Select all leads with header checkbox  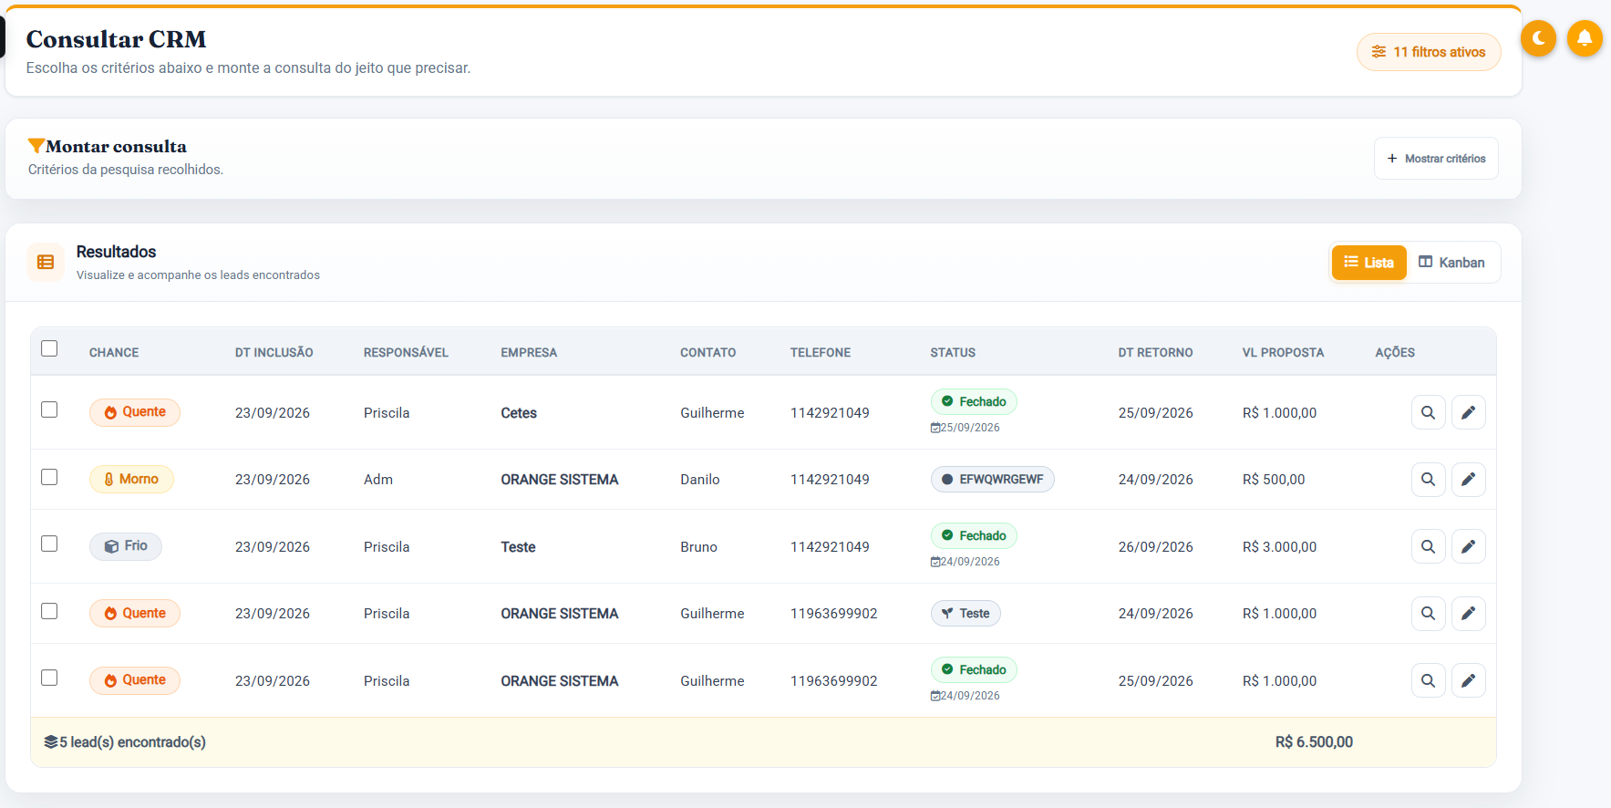tap(49, 348)
